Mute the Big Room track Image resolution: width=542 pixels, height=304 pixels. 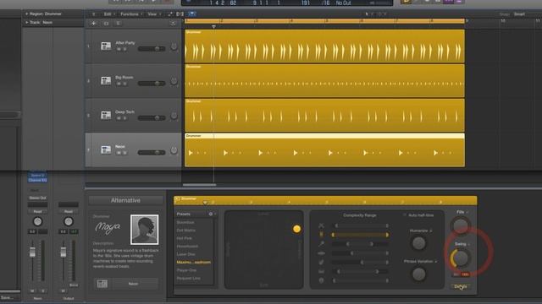click(119, 84)
